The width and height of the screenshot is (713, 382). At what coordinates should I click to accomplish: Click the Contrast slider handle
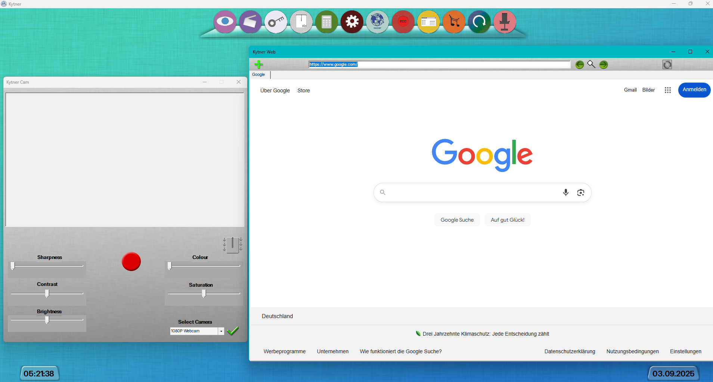[x=47, y=294]
